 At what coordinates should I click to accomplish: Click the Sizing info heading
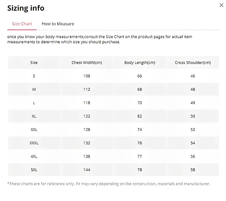pyautogui.click(x=26, y=8)
